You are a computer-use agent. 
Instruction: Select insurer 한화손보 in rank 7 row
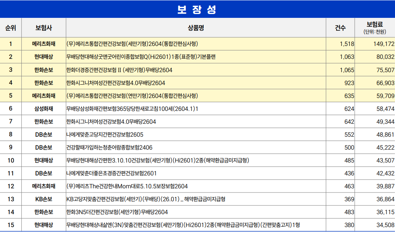click(44, 122)
